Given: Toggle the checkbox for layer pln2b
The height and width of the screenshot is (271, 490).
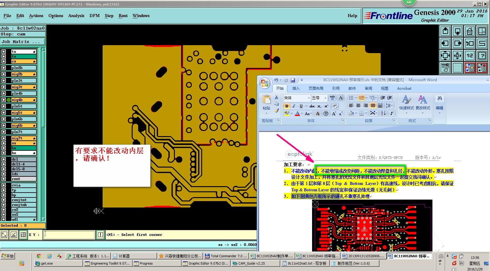Looking at the screenshot, I should pos(4,68).
